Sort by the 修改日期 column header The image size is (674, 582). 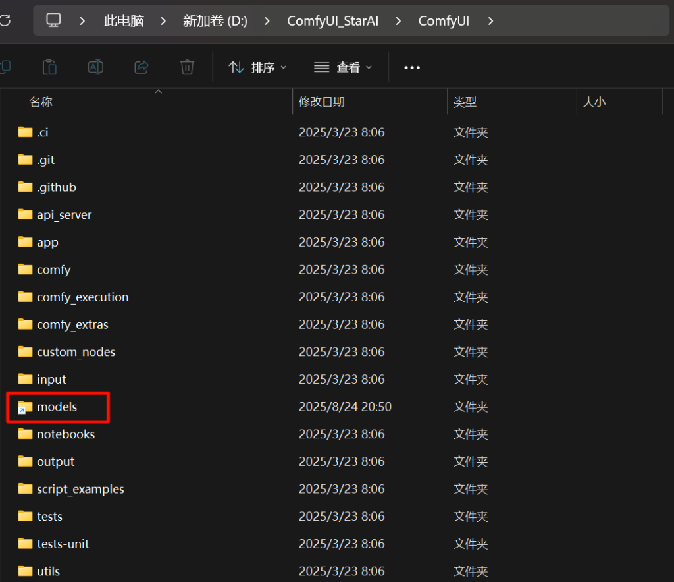click(x=321, y=102)
